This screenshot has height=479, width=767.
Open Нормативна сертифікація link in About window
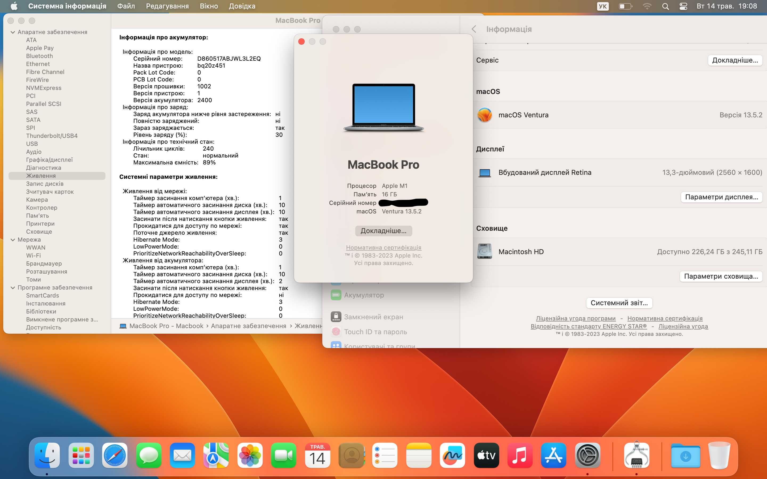(383, 247)
